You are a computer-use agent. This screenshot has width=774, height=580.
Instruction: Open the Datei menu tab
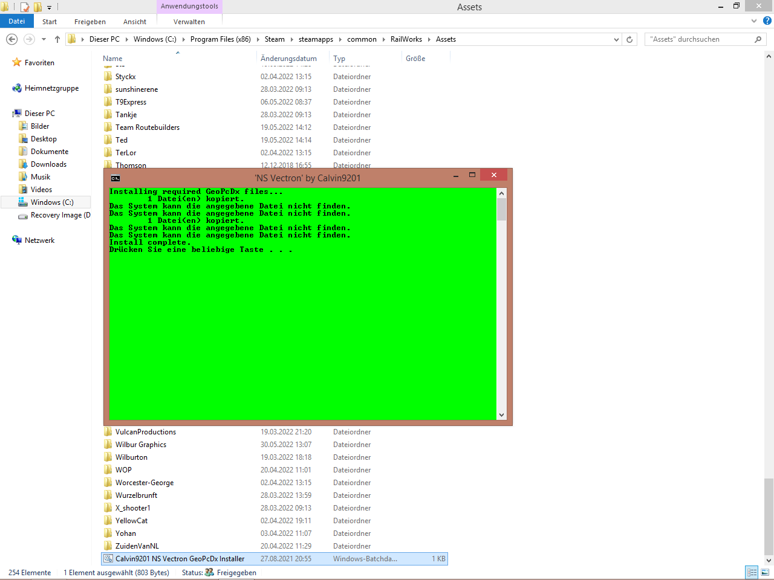(x=17, y=21)
